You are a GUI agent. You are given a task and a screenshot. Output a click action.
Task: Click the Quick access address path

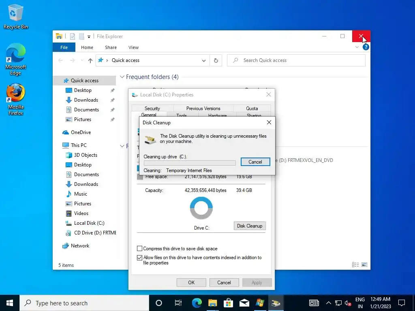[x=126, y=61]
